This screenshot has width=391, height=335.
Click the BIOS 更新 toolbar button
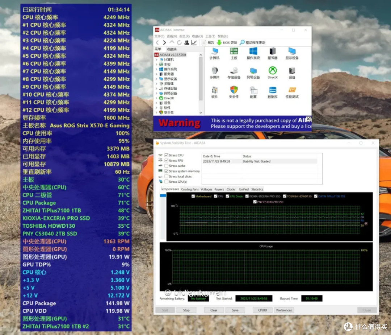(x=227, y=43)
